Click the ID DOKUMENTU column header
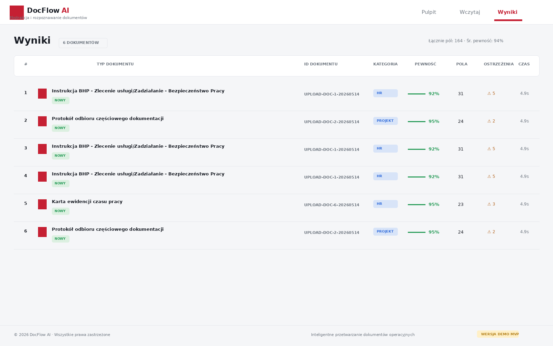553x346 pixels. (x=321, y=64)
